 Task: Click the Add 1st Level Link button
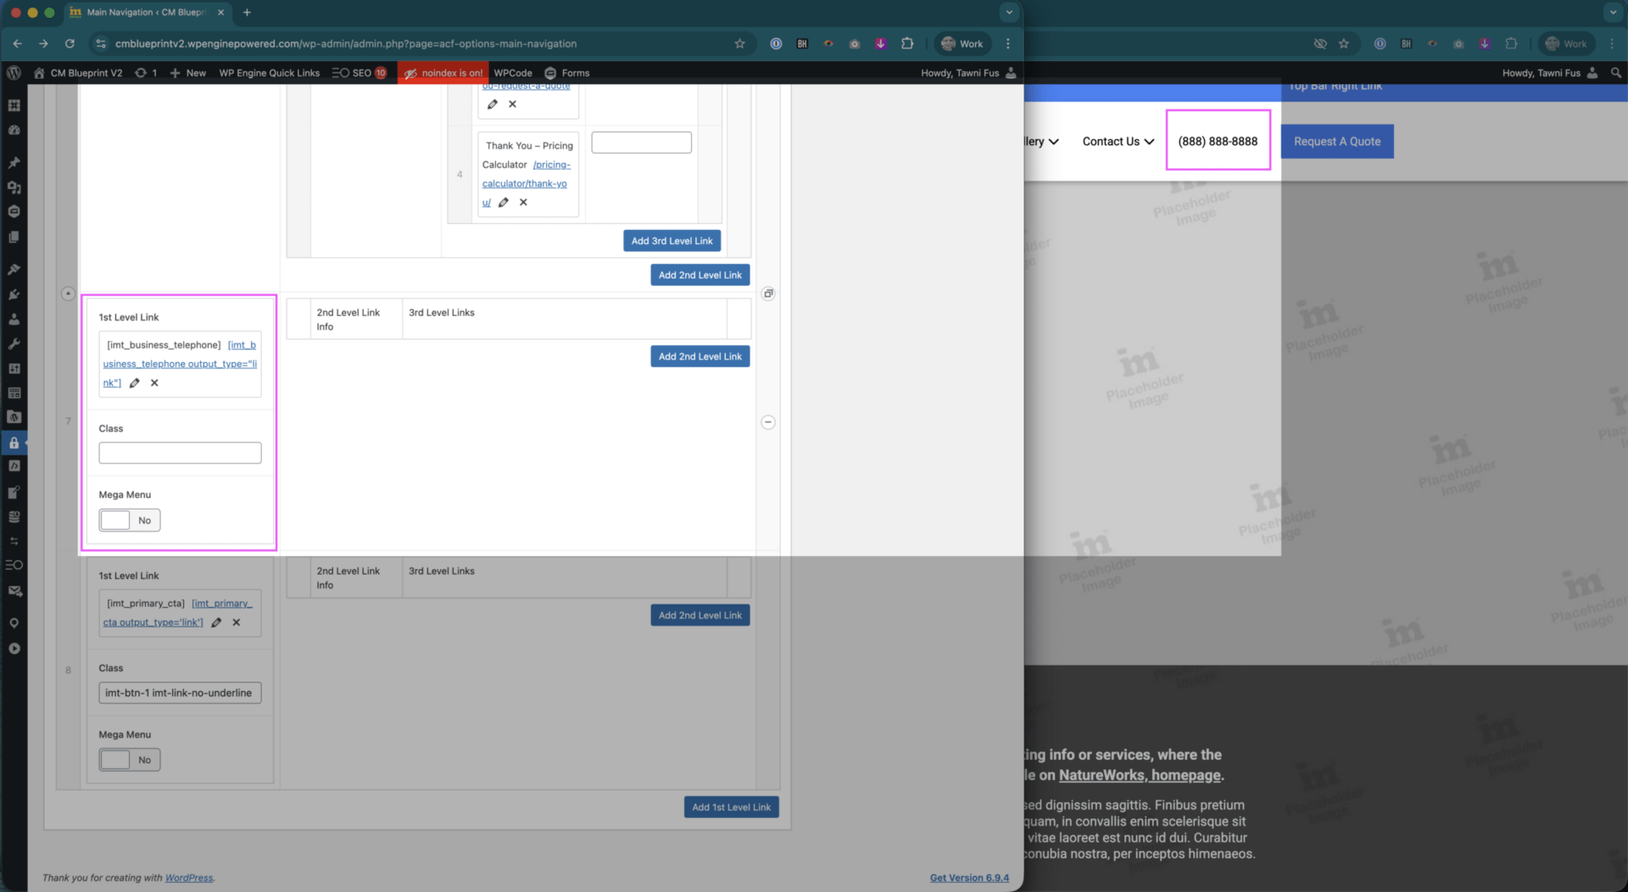point(731,807)
